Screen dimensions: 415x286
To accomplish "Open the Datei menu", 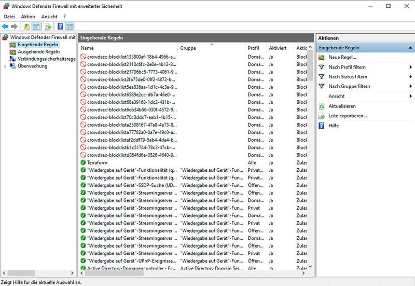I will point(9,17).
